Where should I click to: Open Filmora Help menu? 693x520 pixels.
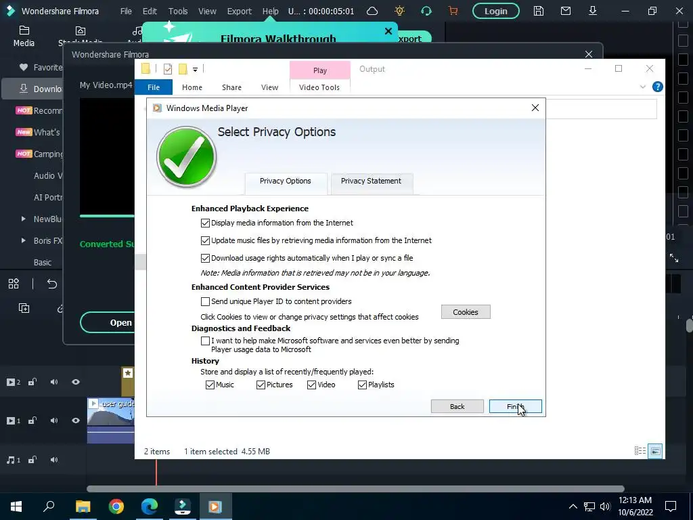pos(271,11)
